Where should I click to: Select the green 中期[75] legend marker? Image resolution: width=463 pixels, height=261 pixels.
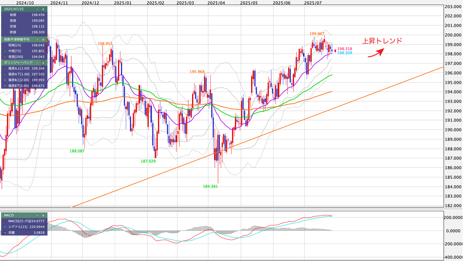coord(5,51)
